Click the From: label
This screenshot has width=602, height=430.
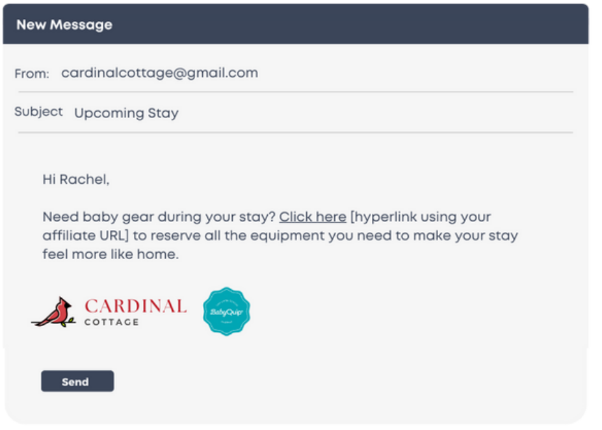(x=32, y=73)
